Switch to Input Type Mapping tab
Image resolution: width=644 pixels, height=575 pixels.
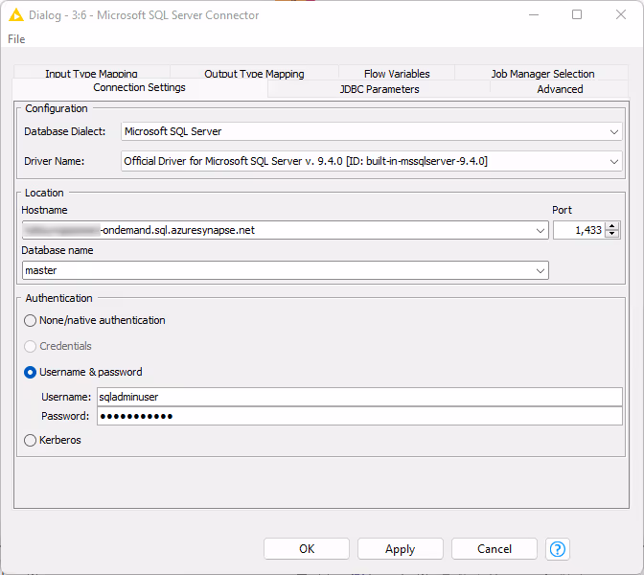pyautogui.click(x=91, y=74)
